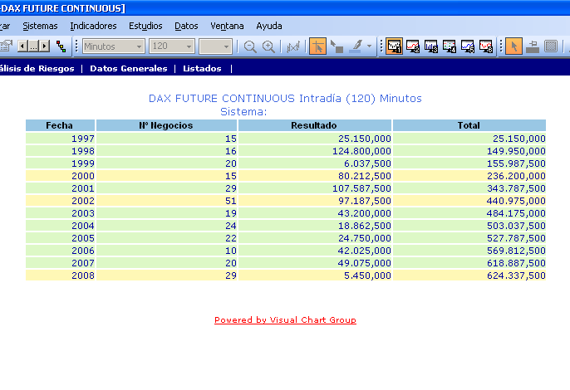The image size is (570, 390).
Task: Open the Indicadores menu
Action: (x=93, y=26)
